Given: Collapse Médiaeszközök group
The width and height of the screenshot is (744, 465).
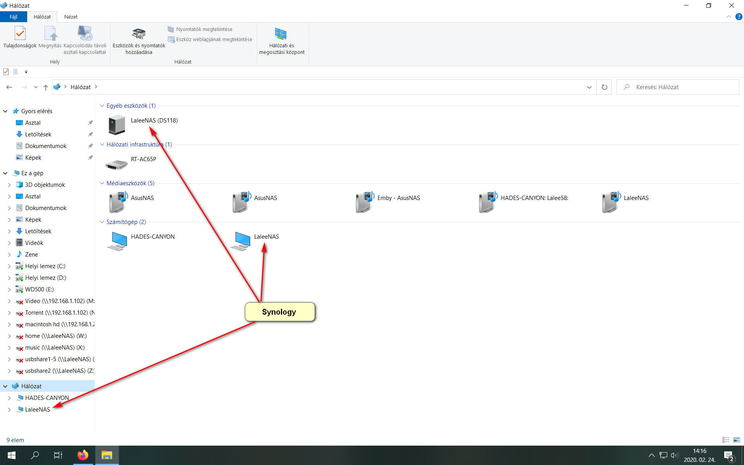Looking at the screenshot, I should [102, 183].
